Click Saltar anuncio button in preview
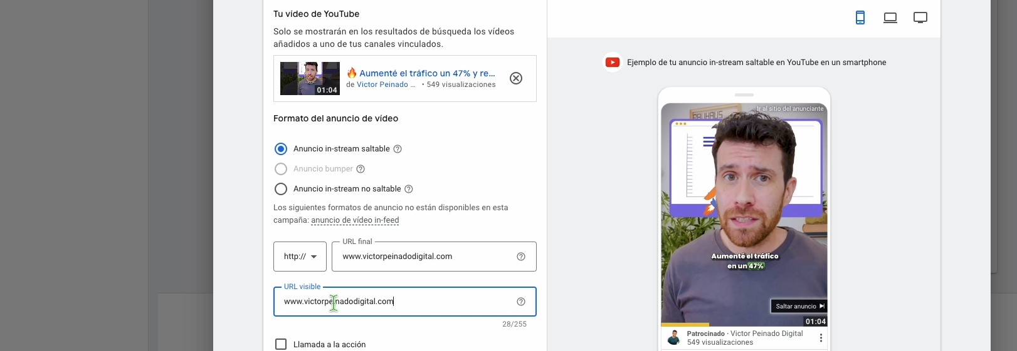 798,306
